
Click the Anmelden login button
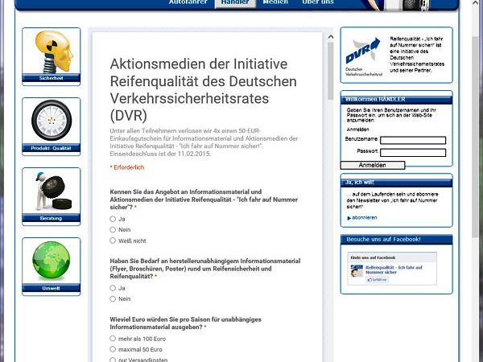pos(373,165)
